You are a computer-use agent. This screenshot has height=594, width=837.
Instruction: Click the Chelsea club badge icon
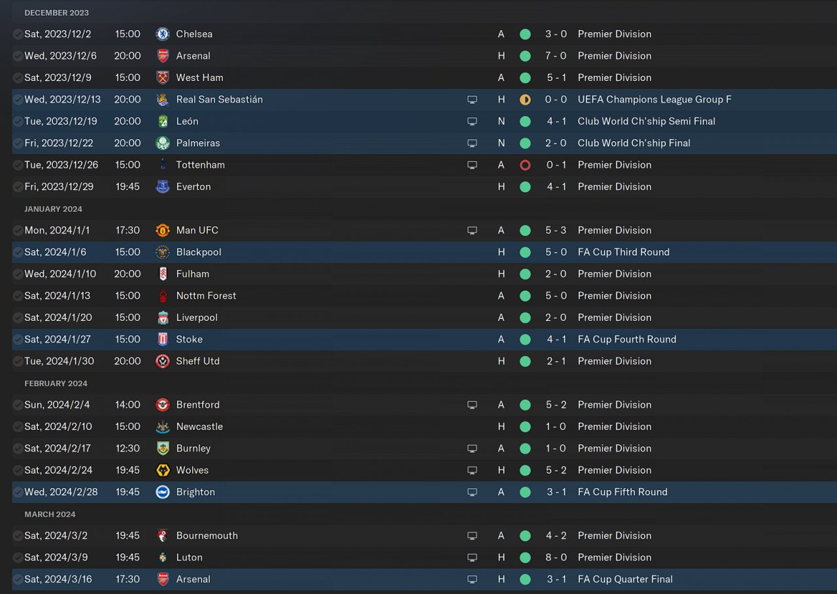[x=163, y=34]
